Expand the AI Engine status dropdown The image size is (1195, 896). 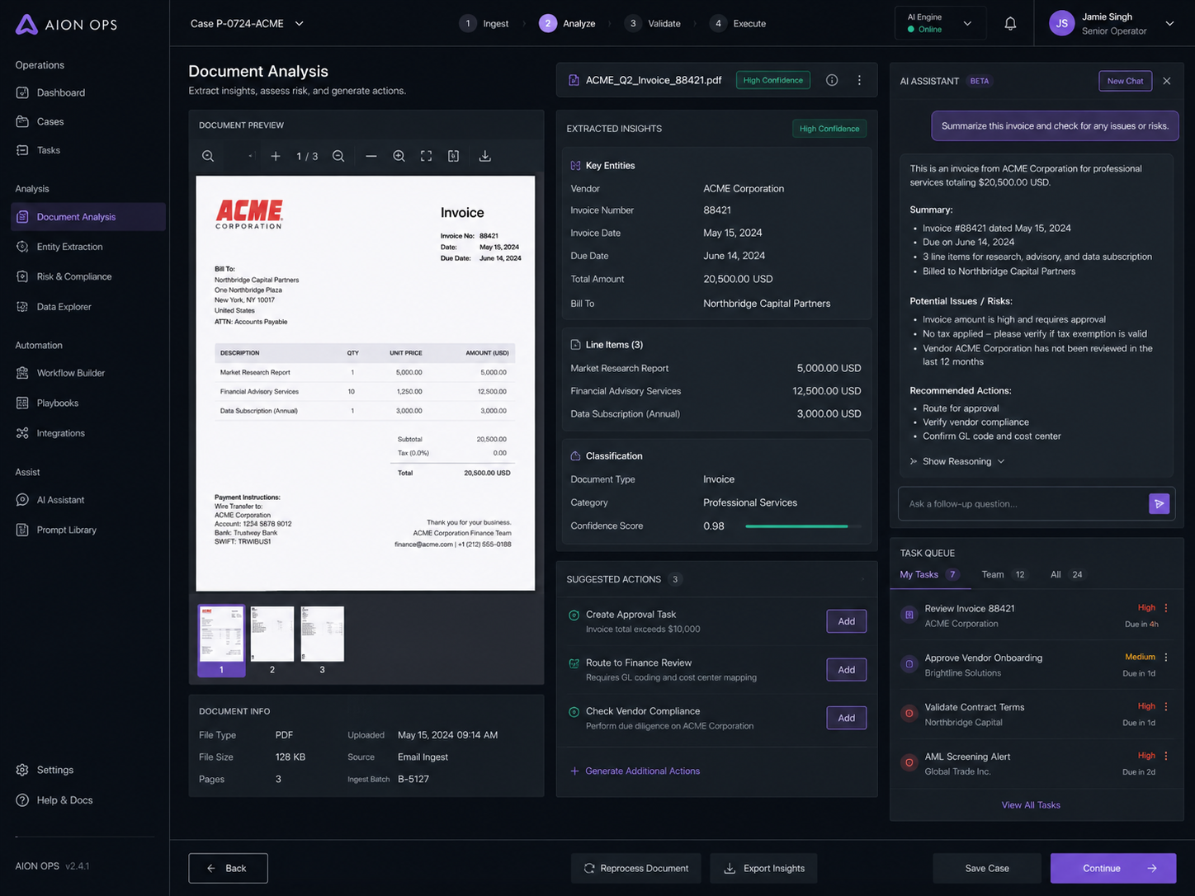(940, 23)
